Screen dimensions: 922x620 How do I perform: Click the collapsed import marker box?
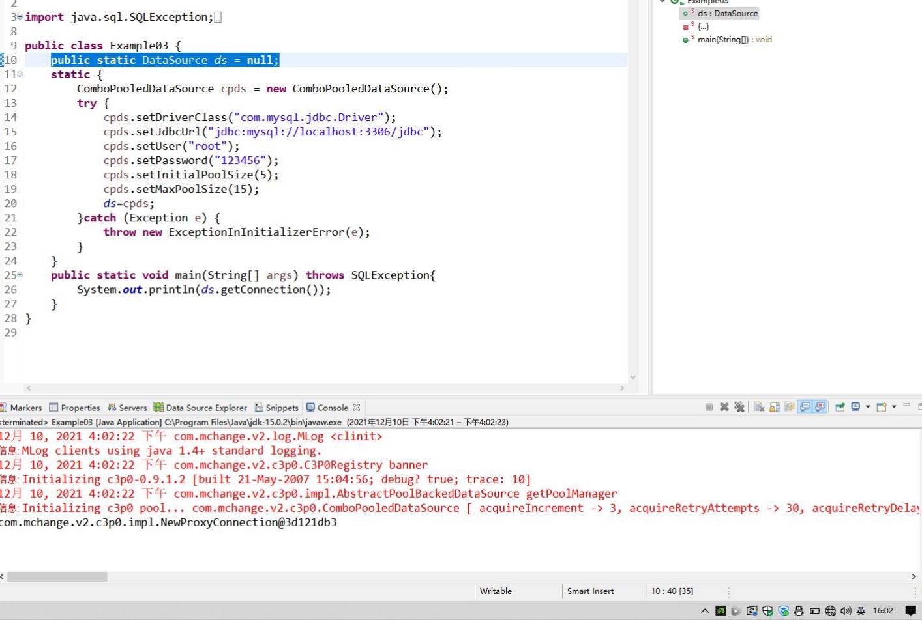pos(218,18)
